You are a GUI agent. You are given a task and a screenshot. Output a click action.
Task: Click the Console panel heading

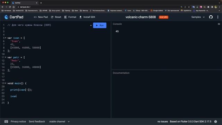pyautogui.click(x=117, y=24)
